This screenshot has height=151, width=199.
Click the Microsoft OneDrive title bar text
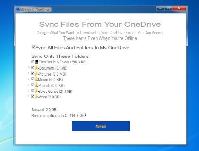coord(35,10)
